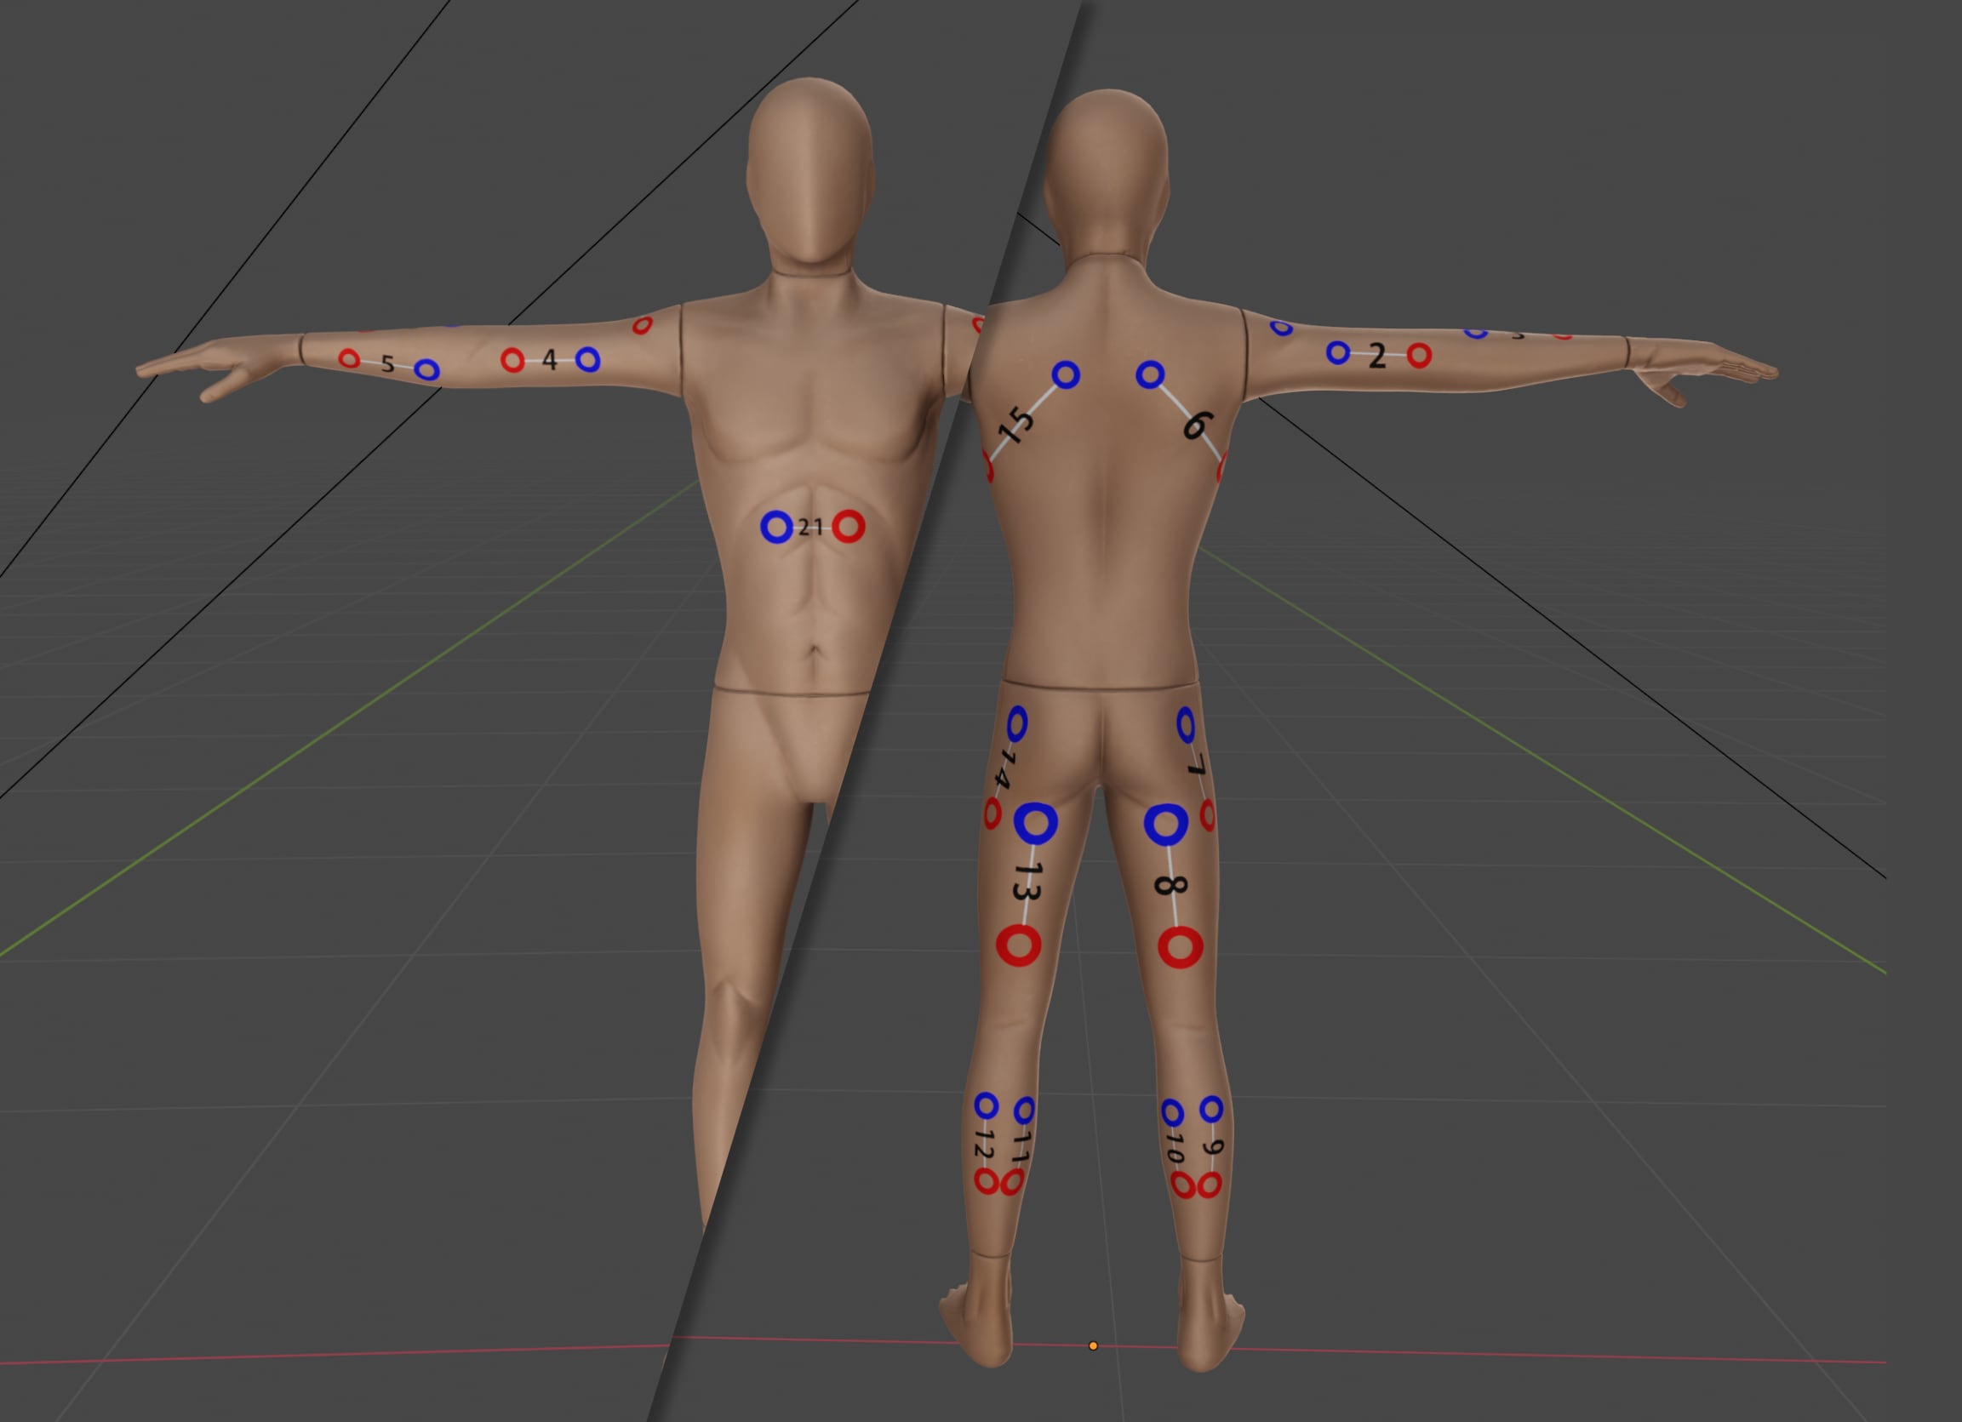This screenshot has height=1422, width=1962.
Task: Click the front-view mannequin's head
Action: coord(809,168)
